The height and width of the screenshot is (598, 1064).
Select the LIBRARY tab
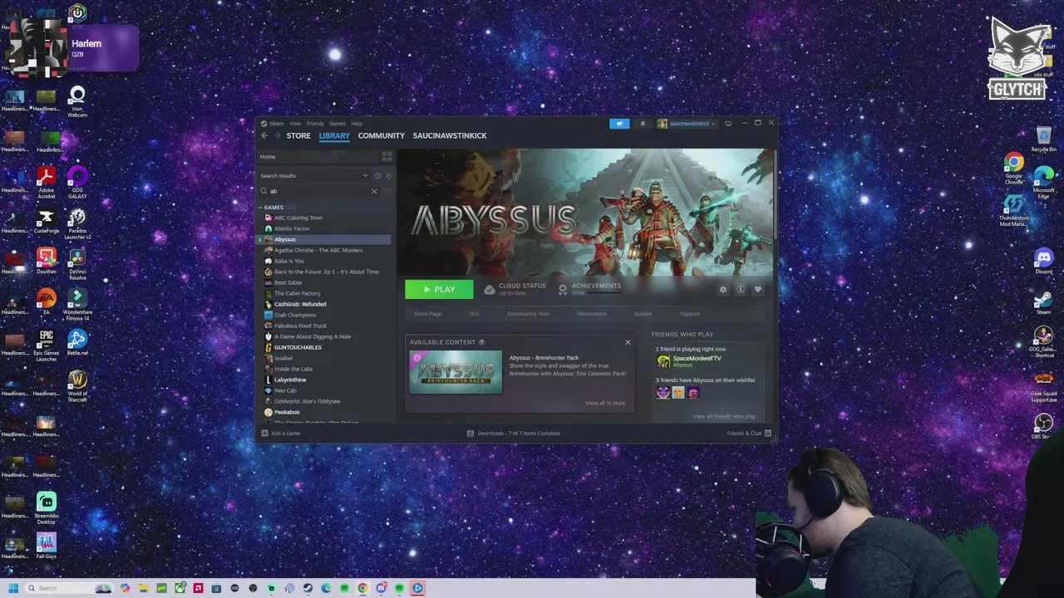click(x=334, y=135)
